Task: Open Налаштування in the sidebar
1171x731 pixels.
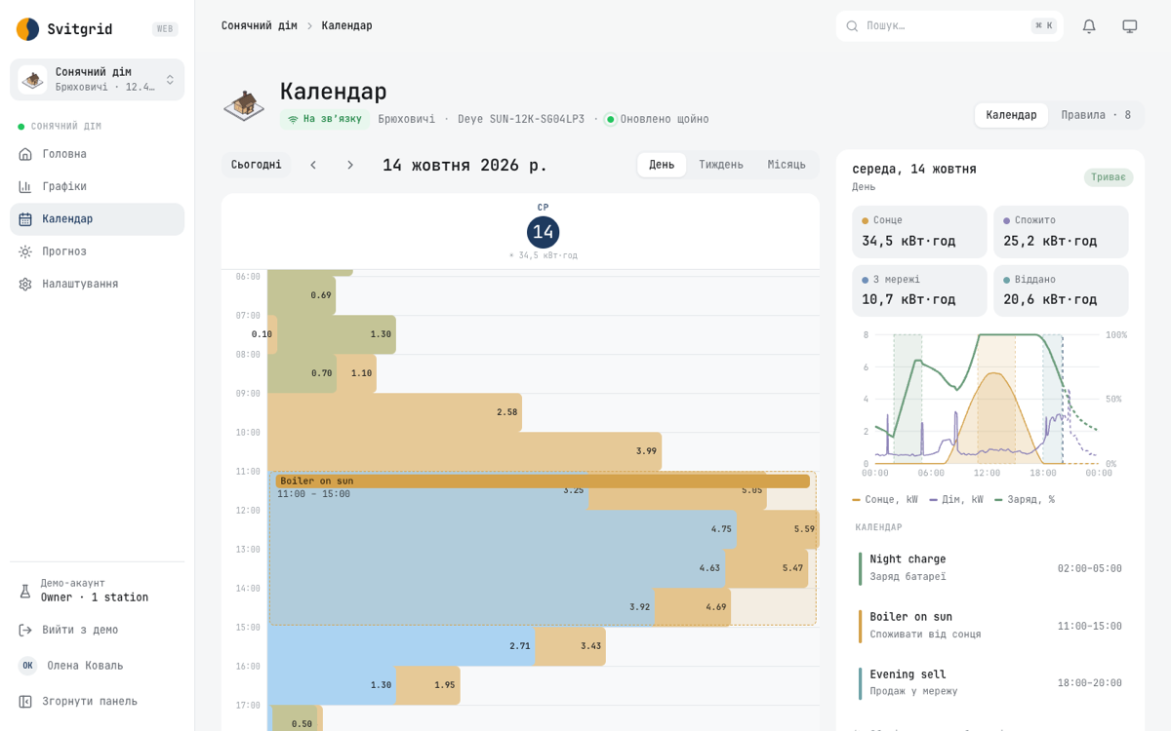Action: pos(97,284)
